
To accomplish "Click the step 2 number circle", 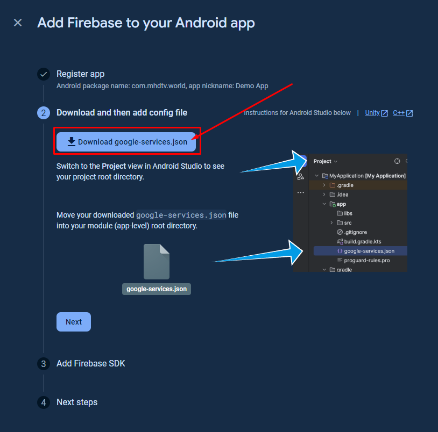I will (44, 113).
